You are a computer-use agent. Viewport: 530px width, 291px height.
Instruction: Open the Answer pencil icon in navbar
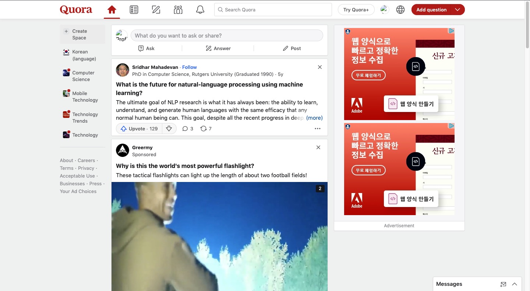[156, 10]
